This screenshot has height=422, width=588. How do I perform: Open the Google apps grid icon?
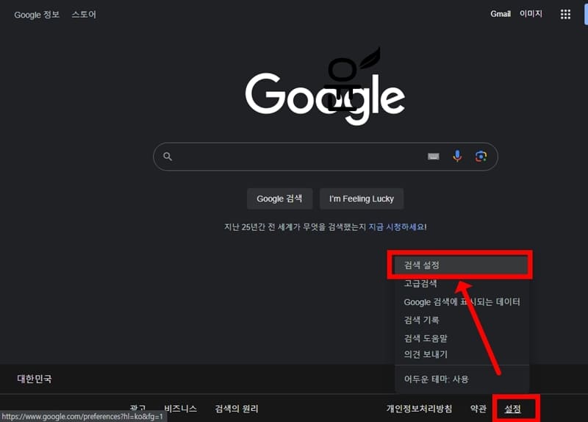click(x=565, y=14)
